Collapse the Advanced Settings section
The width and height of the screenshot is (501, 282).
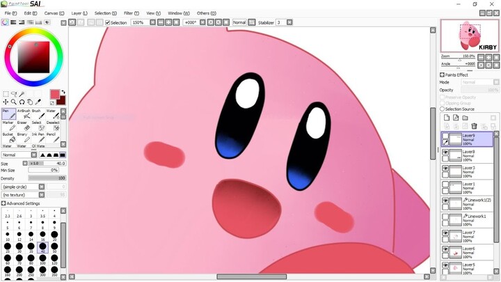click(3, 203)
